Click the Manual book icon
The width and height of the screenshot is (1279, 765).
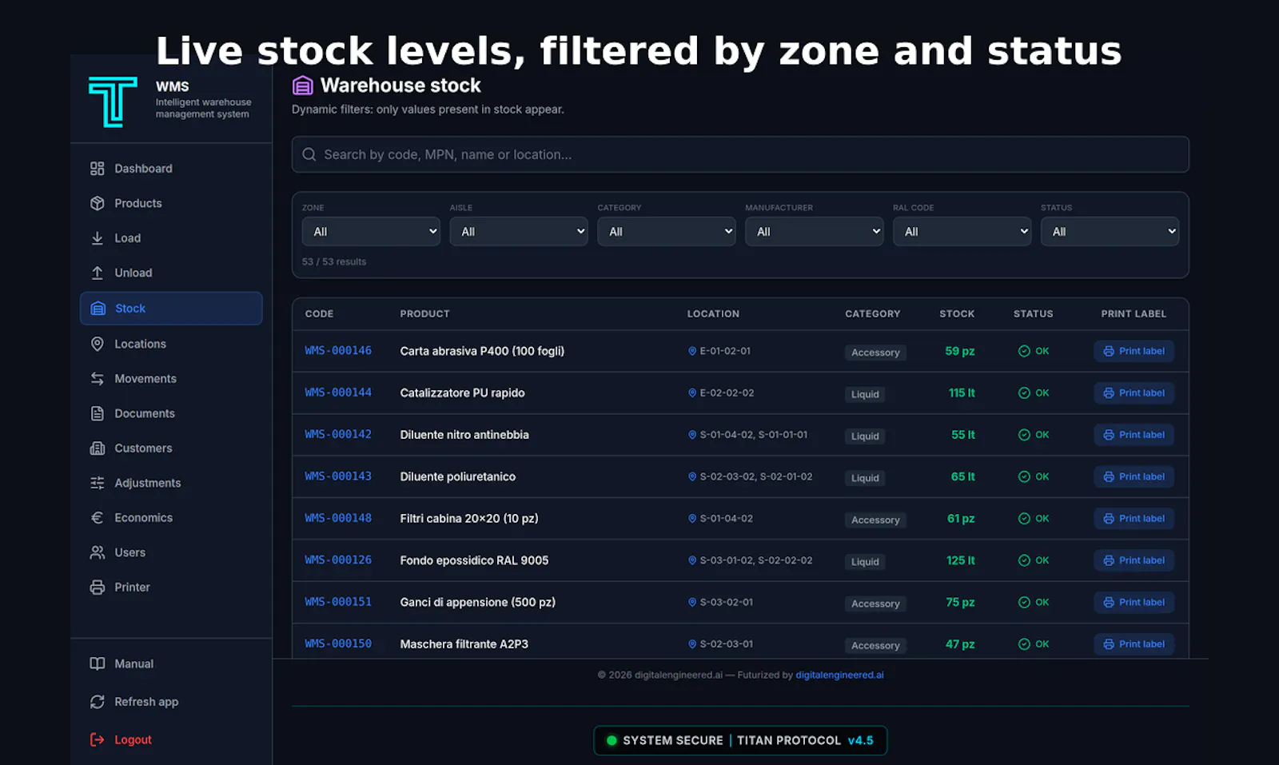(98, 663)
